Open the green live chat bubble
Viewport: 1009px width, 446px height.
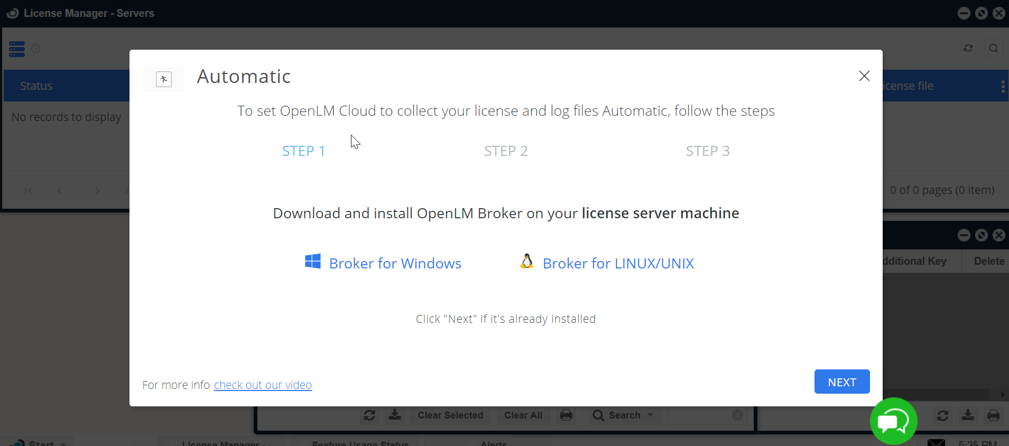tap(893, 421)
